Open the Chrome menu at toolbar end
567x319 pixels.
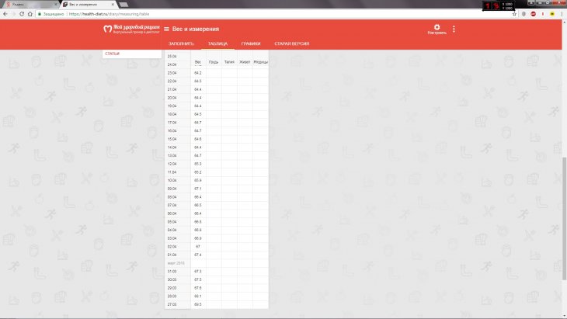[x=562, y=13]
